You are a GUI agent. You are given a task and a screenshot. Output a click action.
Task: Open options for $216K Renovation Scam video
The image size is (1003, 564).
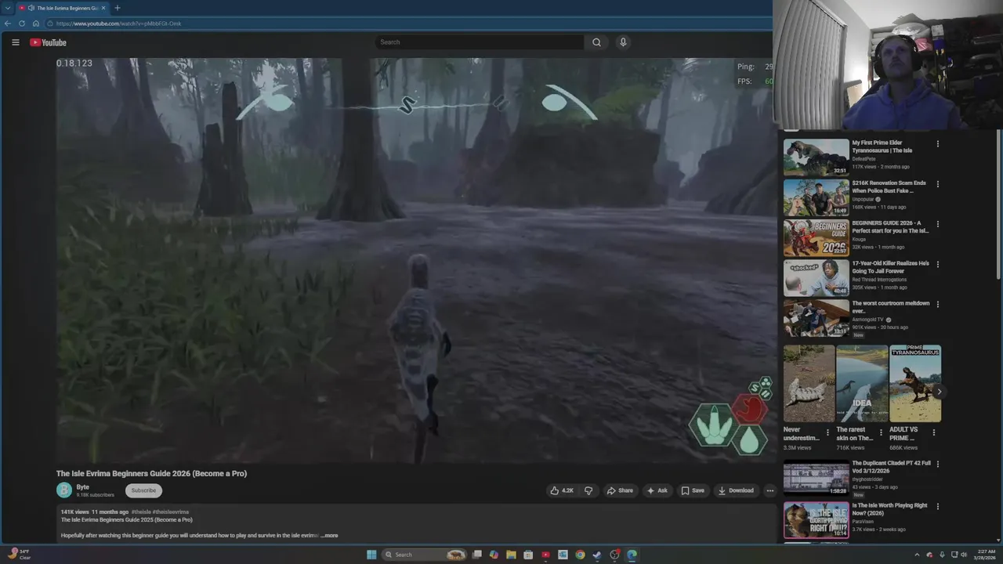937,184
